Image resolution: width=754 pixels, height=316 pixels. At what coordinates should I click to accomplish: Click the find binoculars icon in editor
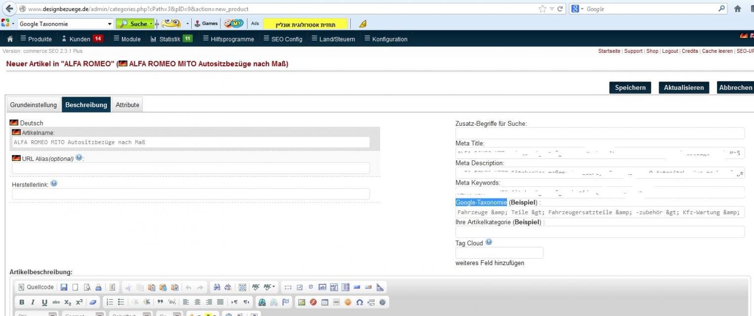tap(217, 287)
